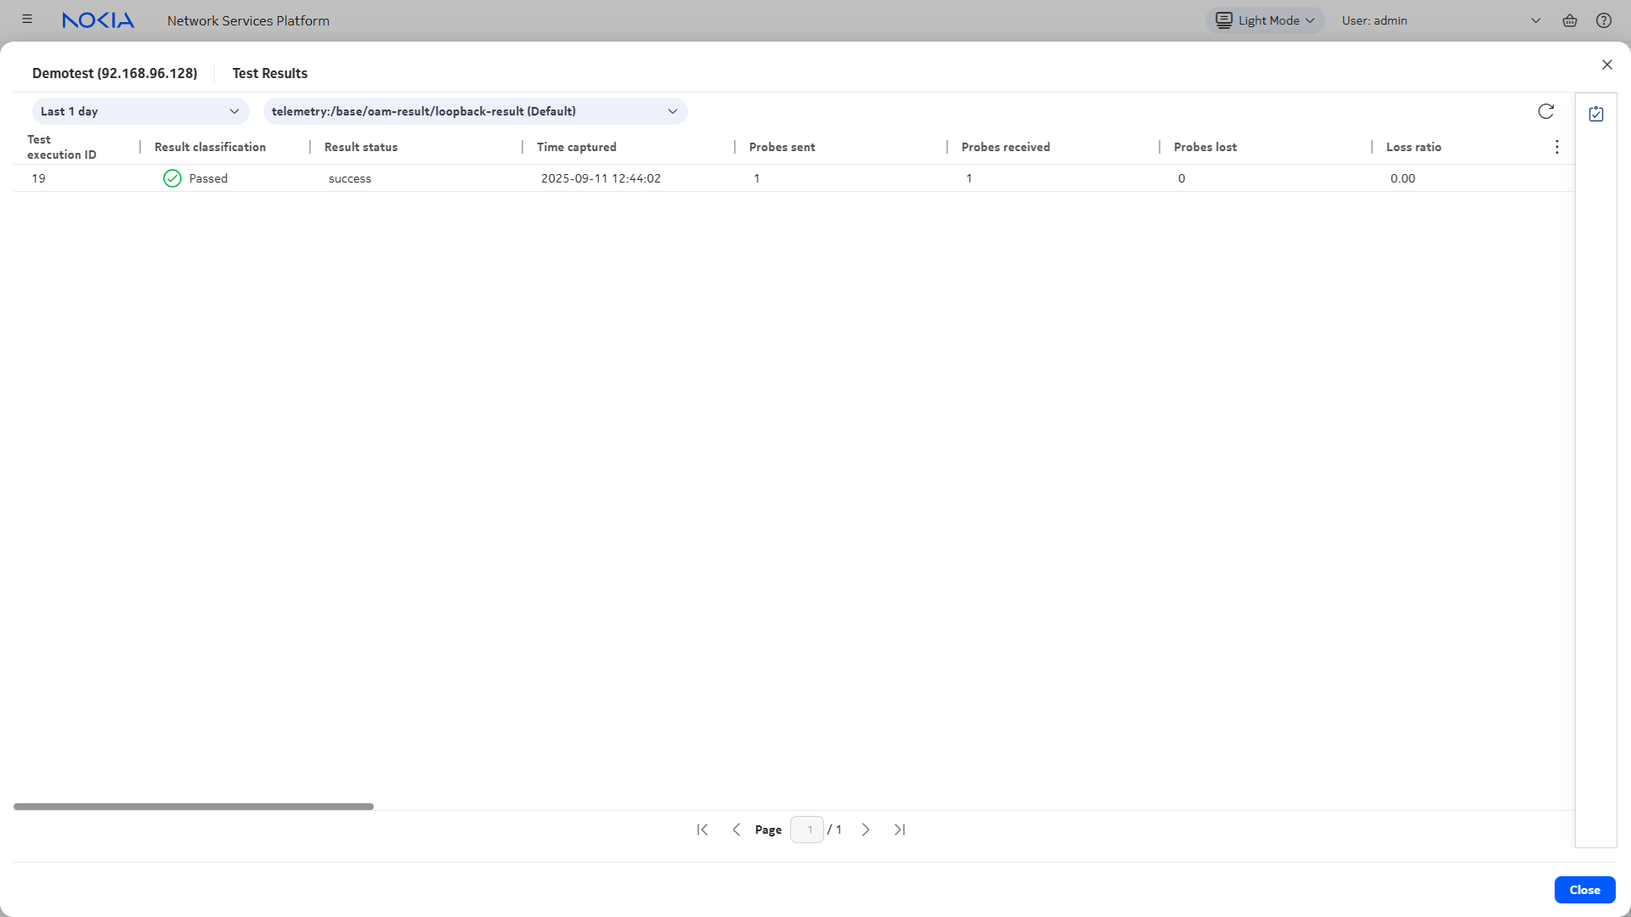The width and height of the screenshot is (1631, 917).
Task: Refresh the test results table
Action: pos(1545,111)
